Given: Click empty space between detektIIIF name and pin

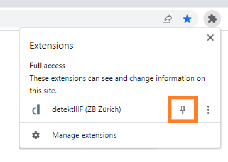Looking at the screenshot, I should click(x=144, y=110).
